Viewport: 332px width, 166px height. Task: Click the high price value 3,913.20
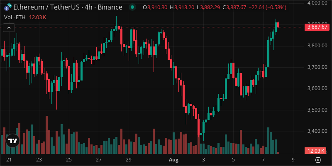click(x=184, y=7)
